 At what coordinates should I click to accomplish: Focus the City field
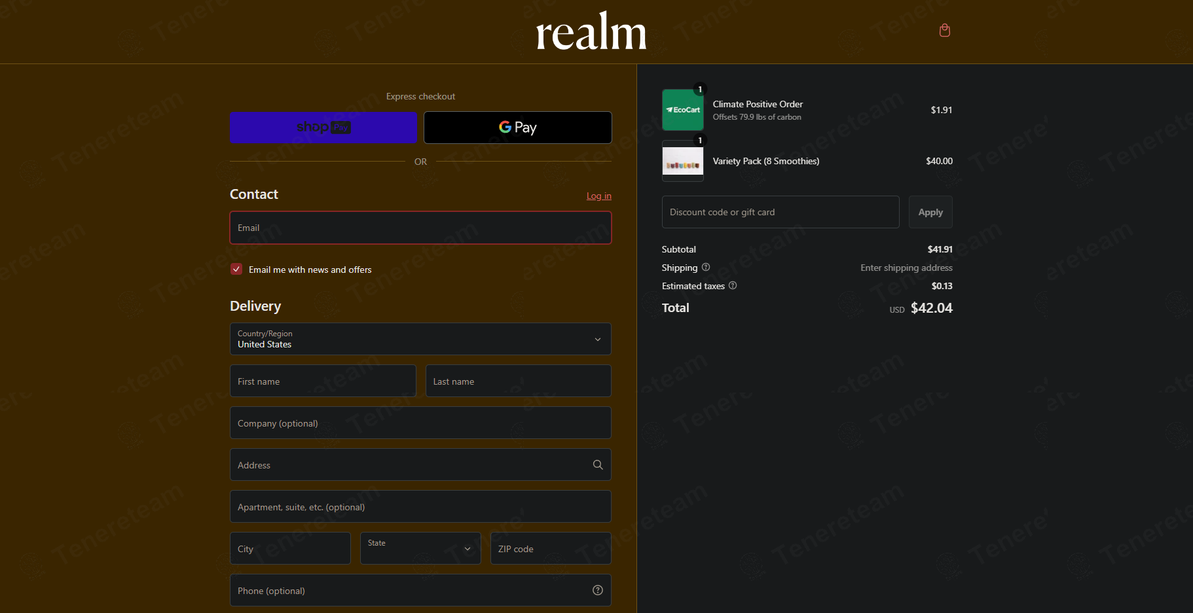point(290,548)
